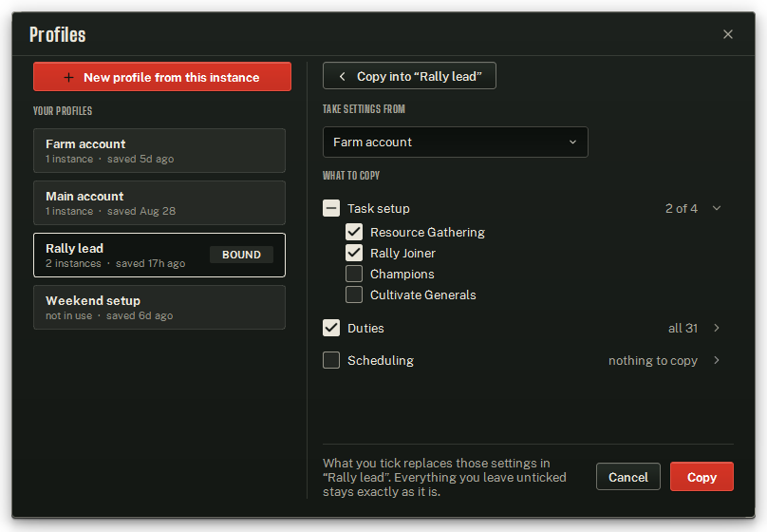Toggle the Task setup checkbox

pyautogui.click(x=331, y=208)
